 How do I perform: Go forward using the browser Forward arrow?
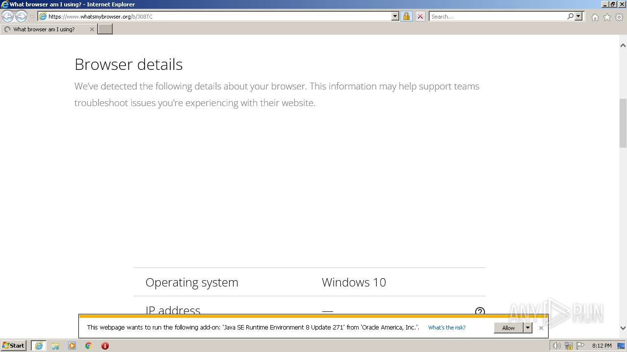(x=21, y=17)
